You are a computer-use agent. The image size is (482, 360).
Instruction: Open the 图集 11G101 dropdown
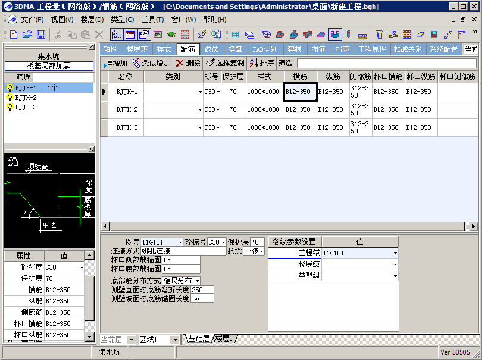[x=180, y=242]
